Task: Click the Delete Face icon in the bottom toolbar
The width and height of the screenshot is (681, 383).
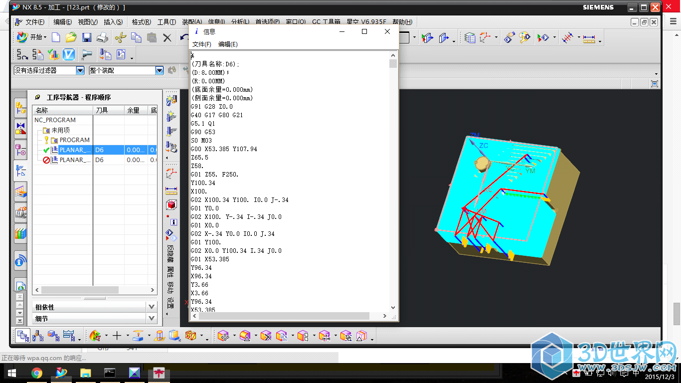Action: 265,336
